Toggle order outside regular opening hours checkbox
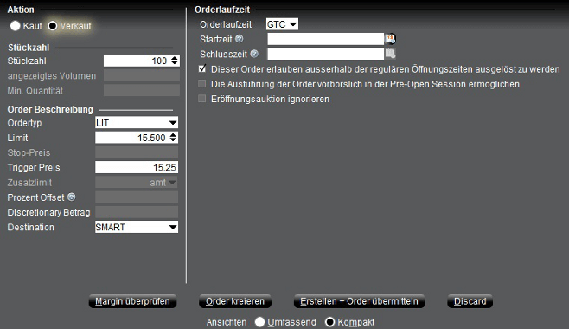 (x=202, y=68)
